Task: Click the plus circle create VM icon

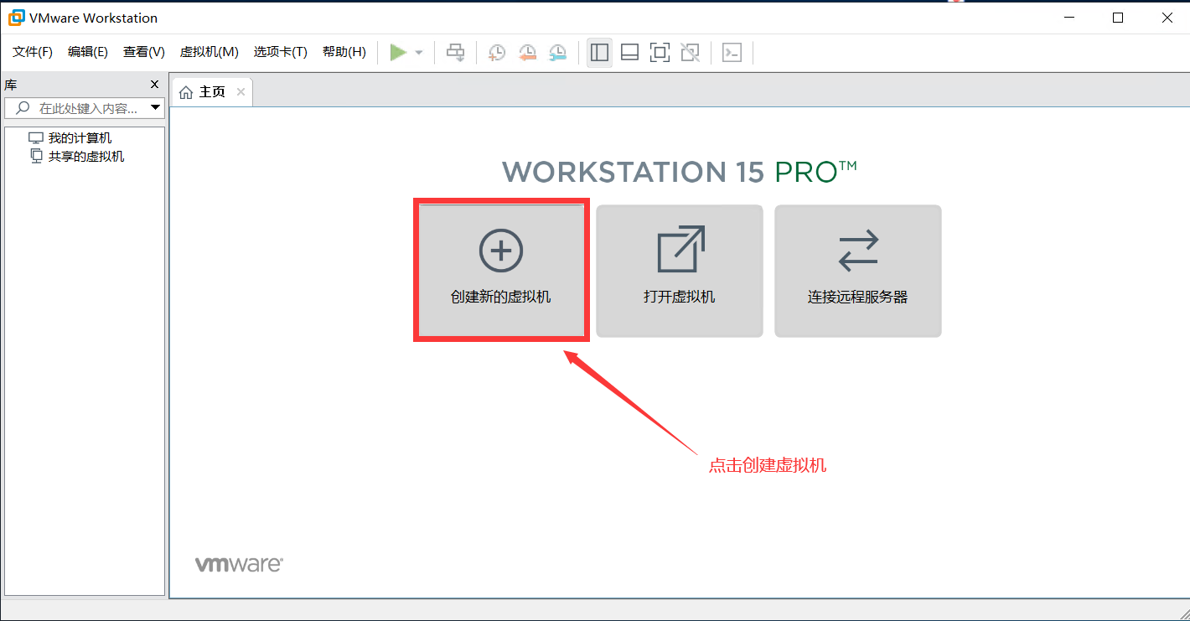Action: 501,250
